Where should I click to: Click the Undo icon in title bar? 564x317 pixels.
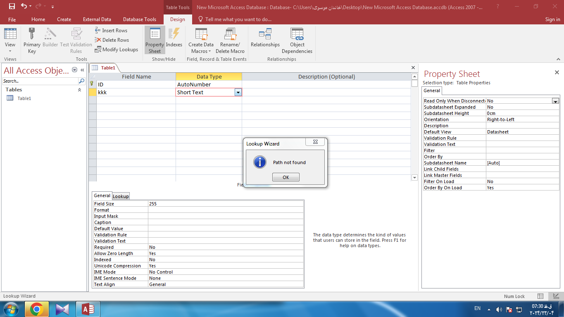click(x=24, y=7)
